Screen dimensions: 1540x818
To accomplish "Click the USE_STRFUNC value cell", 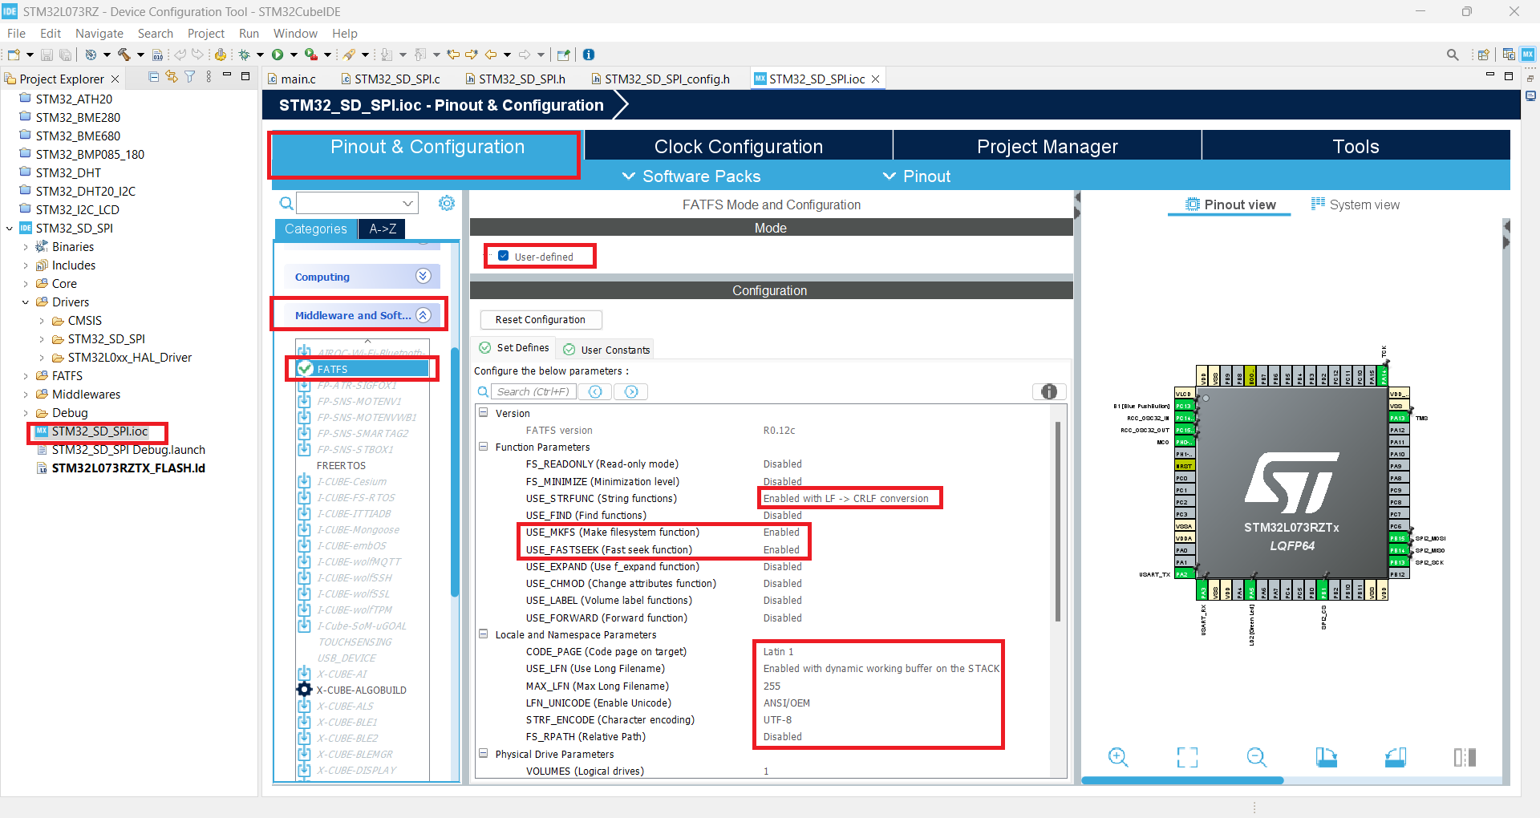I will (x=846, y=498).
